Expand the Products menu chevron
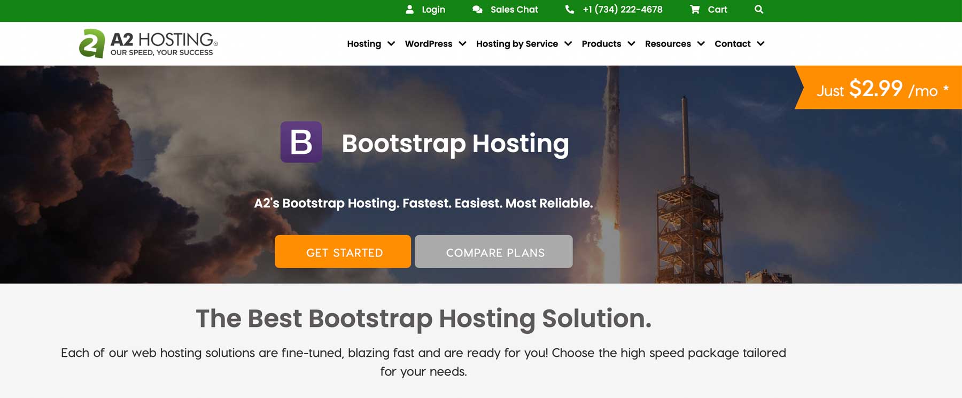This screenshot has height=398, width=962. tap(631, 44)
